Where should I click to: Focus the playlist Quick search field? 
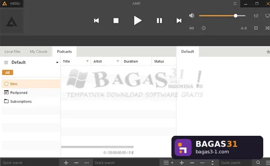[235, 162]
